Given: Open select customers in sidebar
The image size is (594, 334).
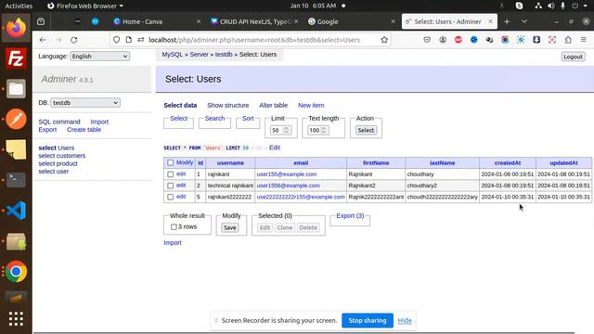Looking at the screenshot, I should pyautogui.click(x=62, y=156).
